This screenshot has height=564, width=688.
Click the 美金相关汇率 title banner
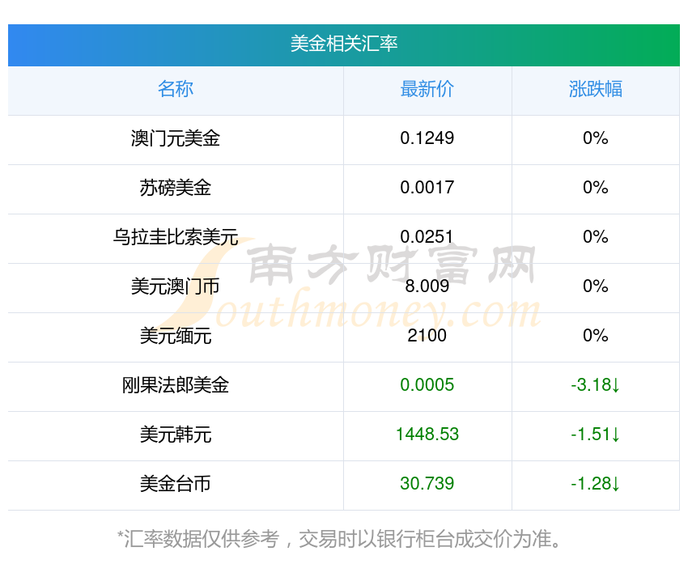coord(344,44)
